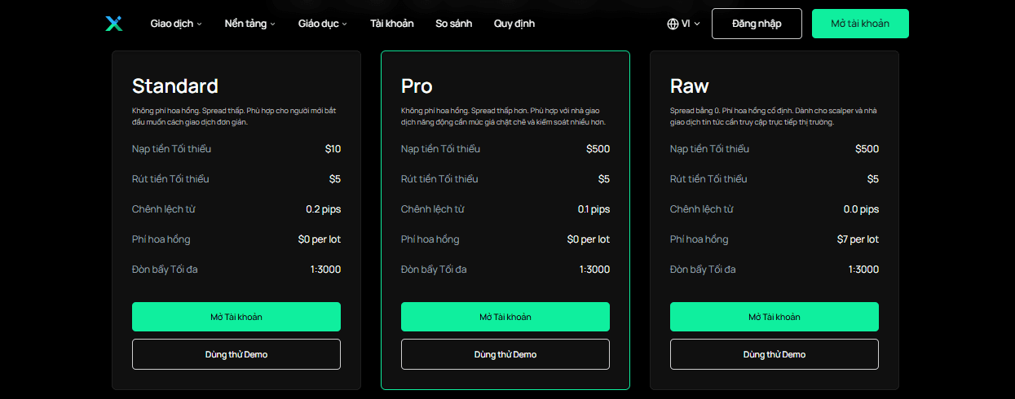Click the top Mở tài khoản button

(860, 24)
